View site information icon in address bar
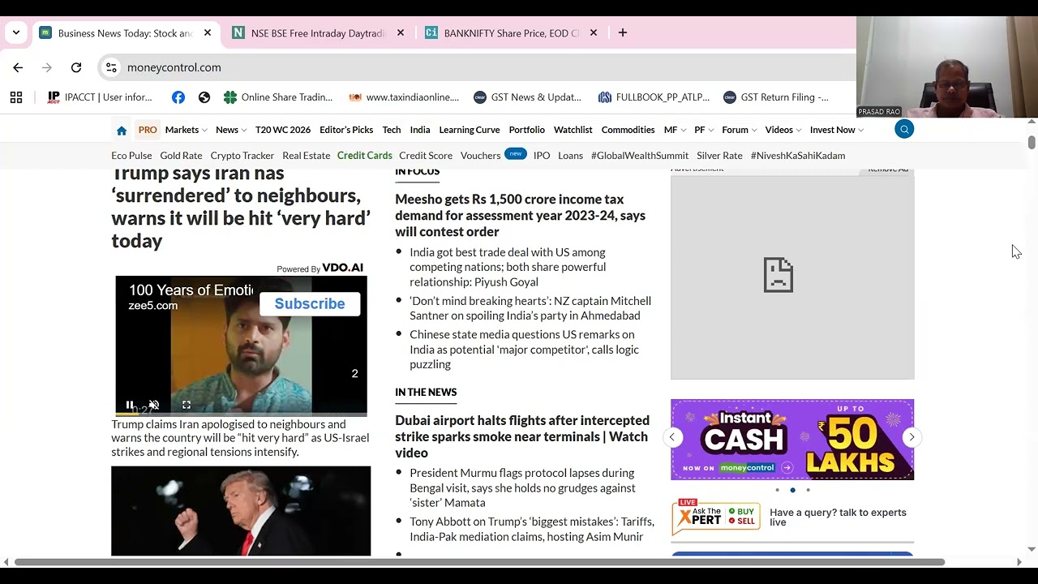This screenshot has width=1038, height=584. click(x=112, y=67)
